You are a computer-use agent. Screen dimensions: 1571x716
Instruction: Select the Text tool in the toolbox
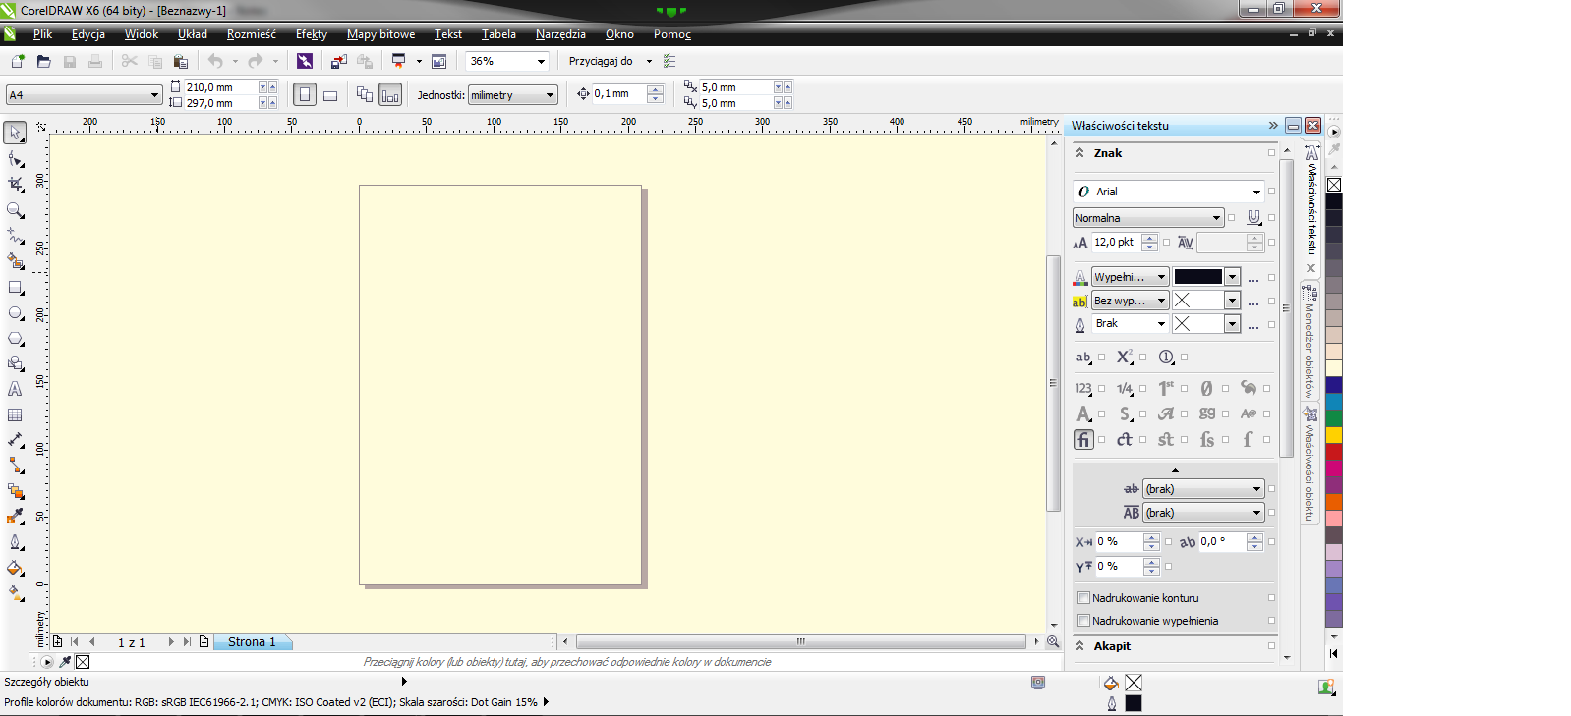tap(15, 389)
